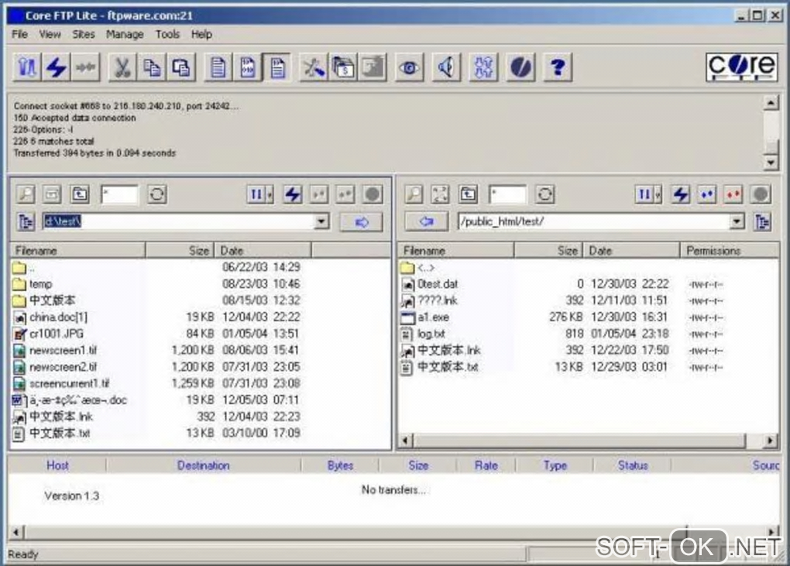Click the local pane filter input field
Screen dimensions: 790x566
tap(119, 194)
